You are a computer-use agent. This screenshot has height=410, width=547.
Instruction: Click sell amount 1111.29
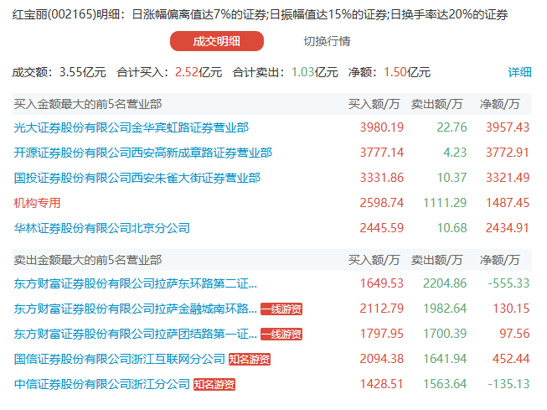click(x=445, y=203)
